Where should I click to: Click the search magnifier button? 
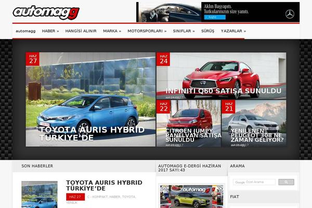point(286,182)
